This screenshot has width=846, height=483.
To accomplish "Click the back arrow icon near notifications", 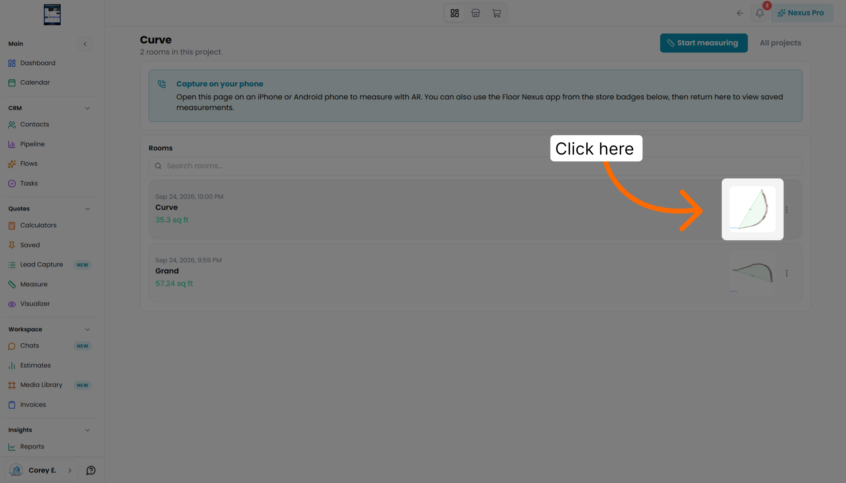I will pyautogui.click(x=740, y=13).
